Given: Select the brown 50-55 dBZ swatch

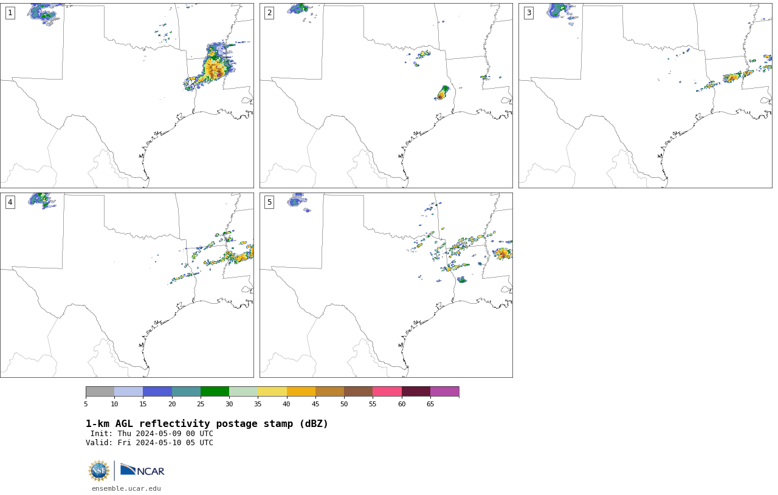Looking at the screenshot, I should tap(359, 391).
